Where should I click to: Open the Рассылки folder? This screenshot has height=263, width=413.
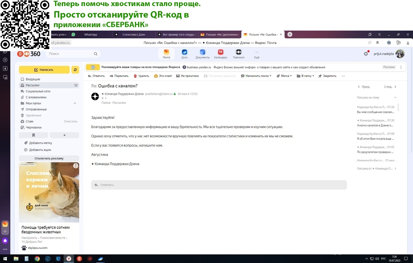[49, 85]
